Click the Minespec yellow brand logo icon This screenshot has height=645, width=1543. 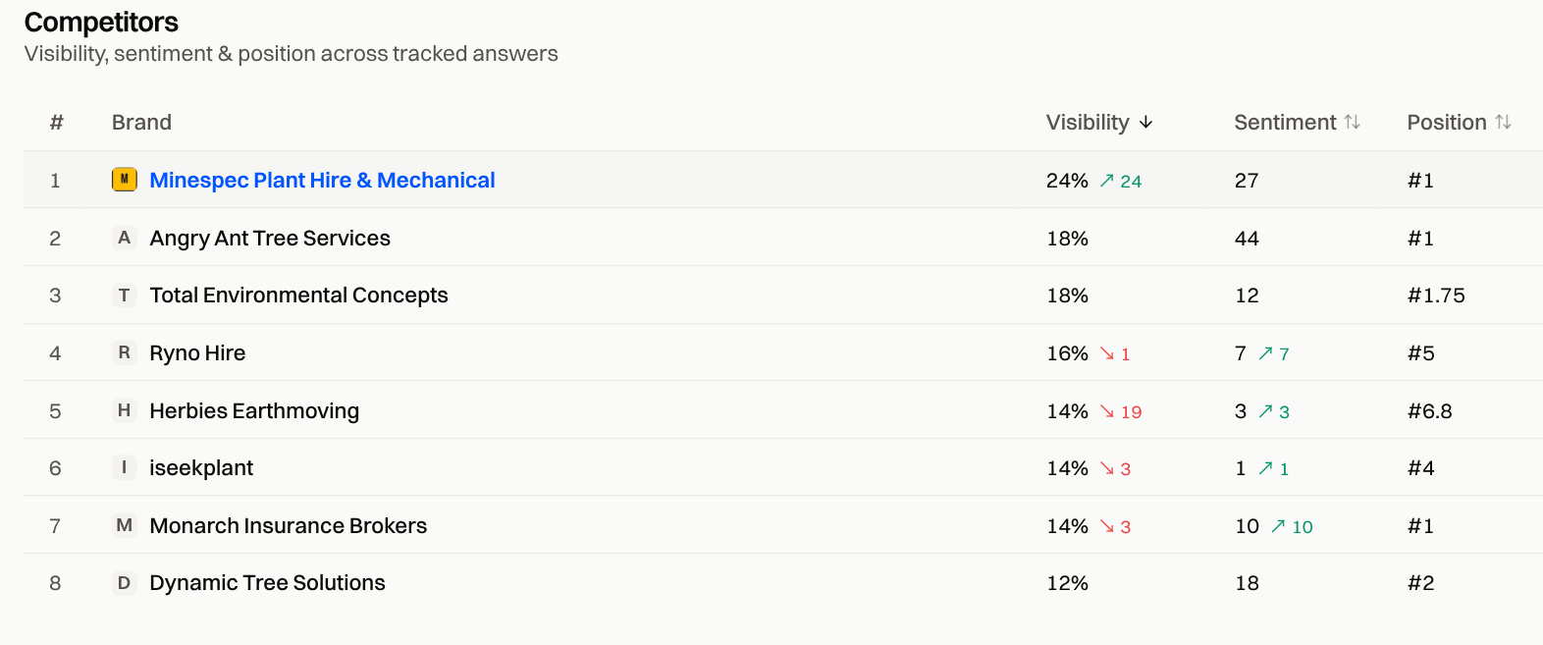tap(124, 180)
